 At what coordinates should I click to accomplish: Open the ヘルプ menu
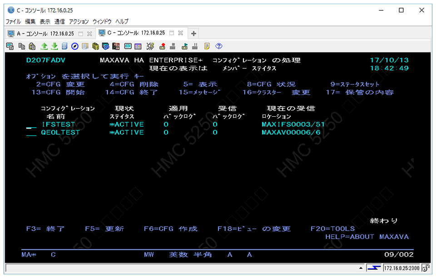[x=122, y=21]
